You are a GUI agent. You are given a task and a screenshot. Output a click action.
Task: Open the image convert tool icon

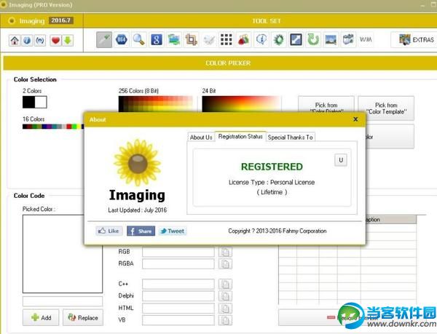pyautogui.click(x=174, y=40)
